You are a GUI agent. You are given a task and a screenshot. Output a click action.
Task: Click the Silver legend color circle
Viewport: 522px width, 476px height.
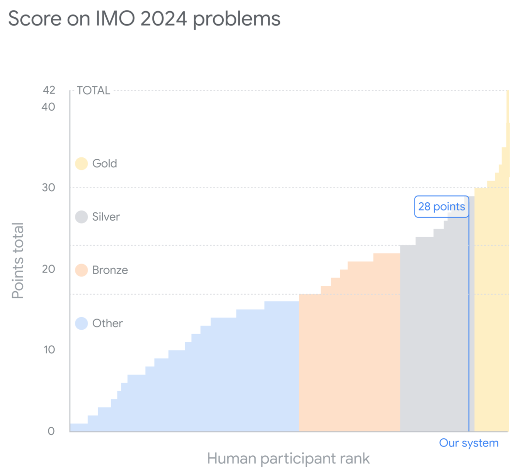click(x=81, y=217)
